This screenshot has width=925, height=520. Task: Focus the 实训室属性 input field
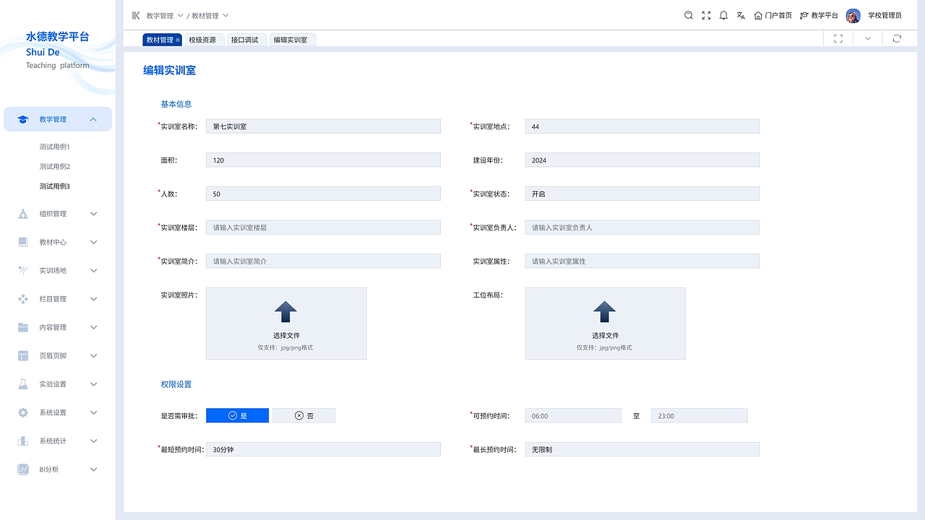642,261
